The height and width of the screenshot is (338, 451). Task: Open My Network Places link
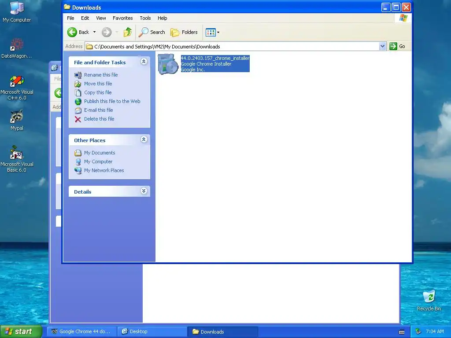pyautogui.click(x=104, y=170)
